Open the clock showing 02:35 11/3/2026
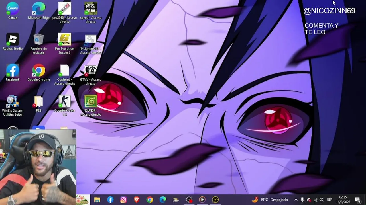The image size is (366, 205). point(343,200)
